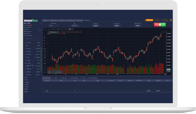Viewport: 196px width, 114px height.
Task: Expand the Metals category
Action: point(26,89)
